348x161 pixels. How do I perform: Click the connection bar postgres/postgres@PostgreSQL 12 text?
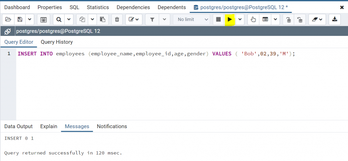(x=58, y=31)
